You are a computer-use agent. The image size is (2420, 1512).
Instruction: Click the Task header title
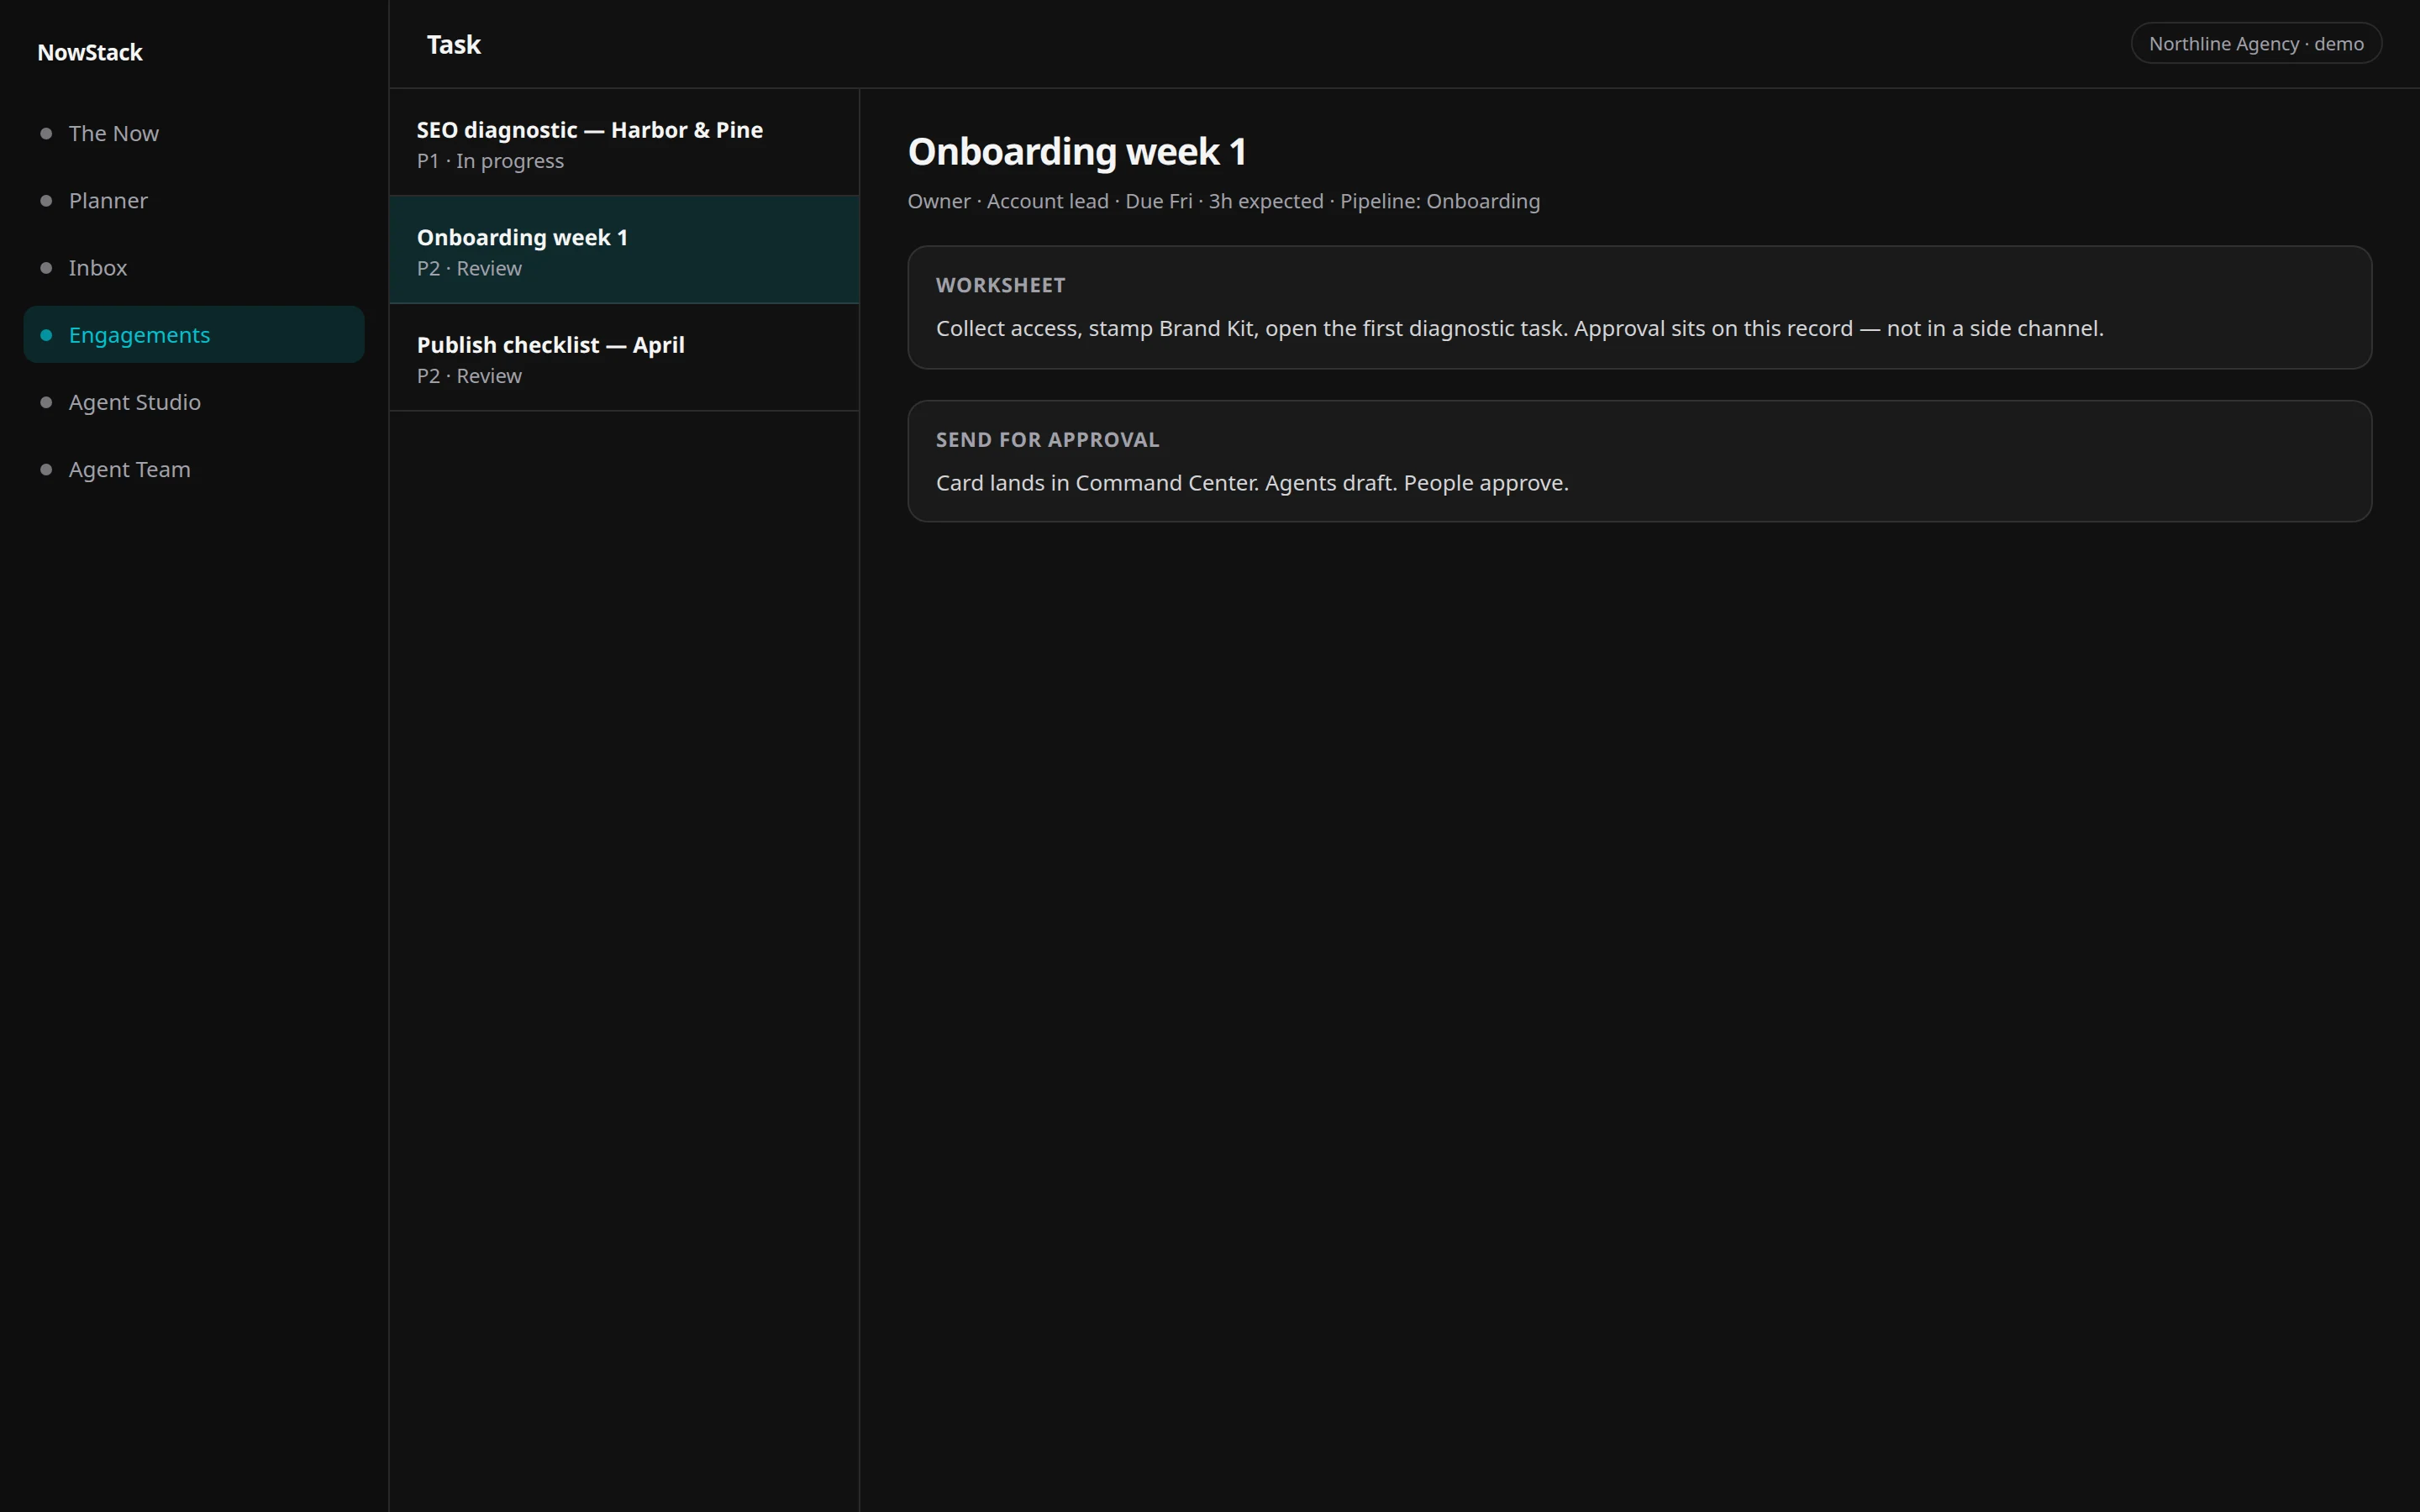coord(454,44)
